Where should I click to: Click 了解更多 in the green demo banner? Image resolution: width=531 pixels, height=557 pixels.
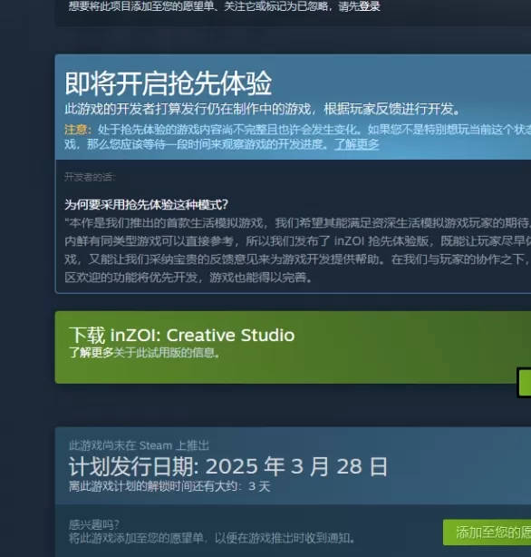pos(91,353)
